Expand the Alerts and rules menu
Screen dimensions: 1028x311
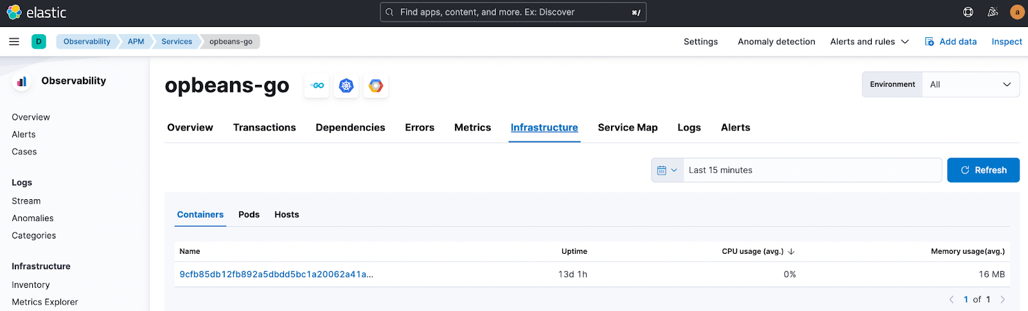(x=869, y=42)
